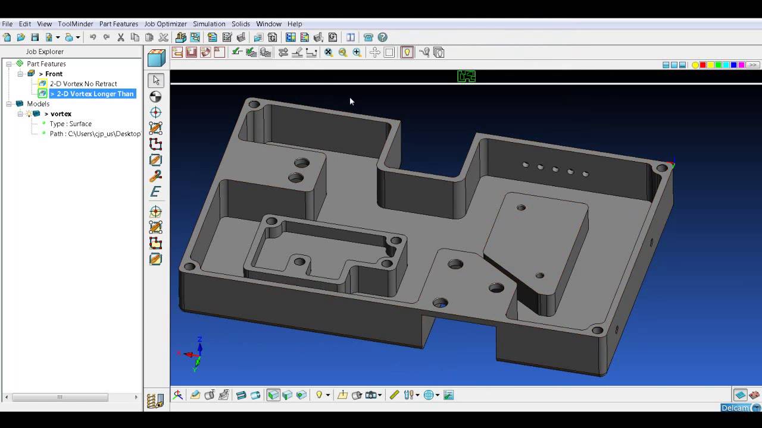The width and height of the screenshot is (762, 428).
Task: Click the Steps cube icon
Action: (156, 58)
